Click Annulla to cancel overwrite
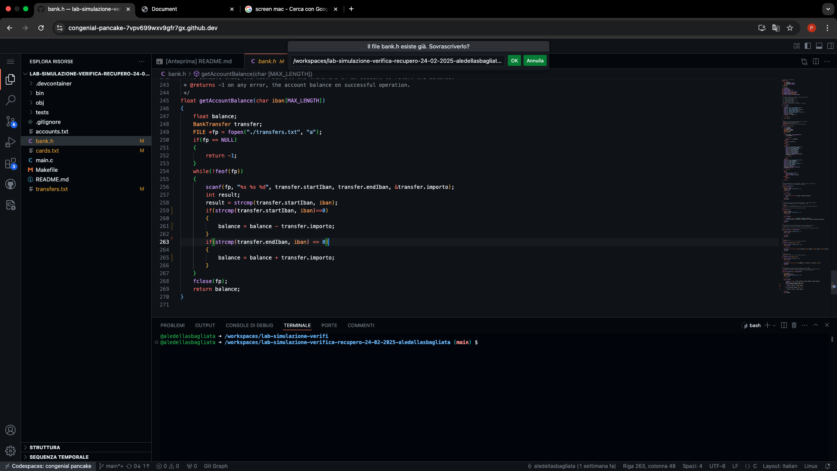837x471 pixels. point(535,61)
